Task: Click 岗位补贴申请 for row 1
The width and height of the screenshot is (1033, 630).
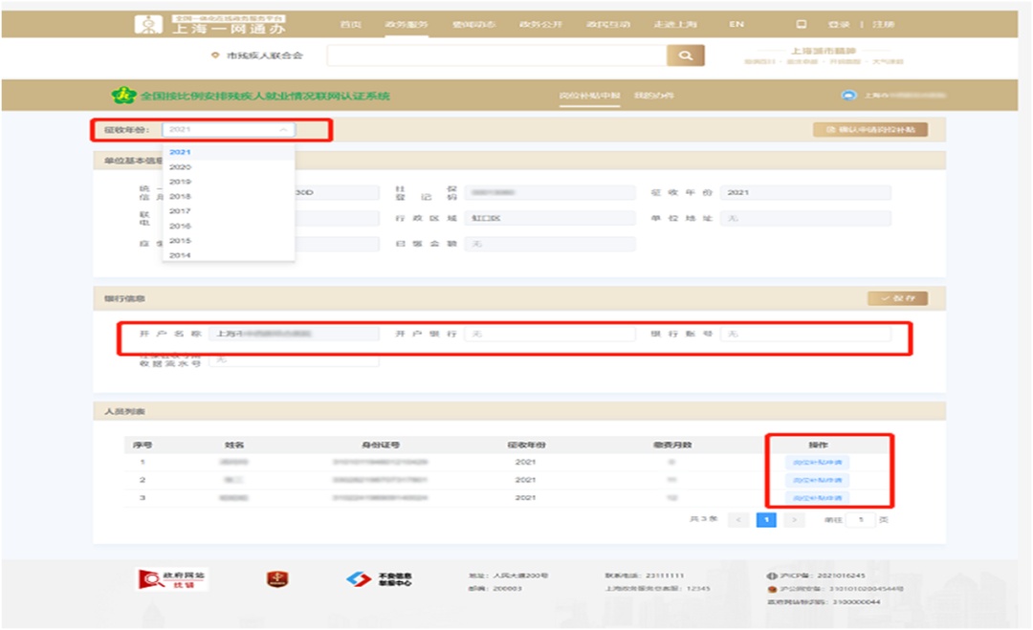Action: pyautogui.click(x=817, y=463)
